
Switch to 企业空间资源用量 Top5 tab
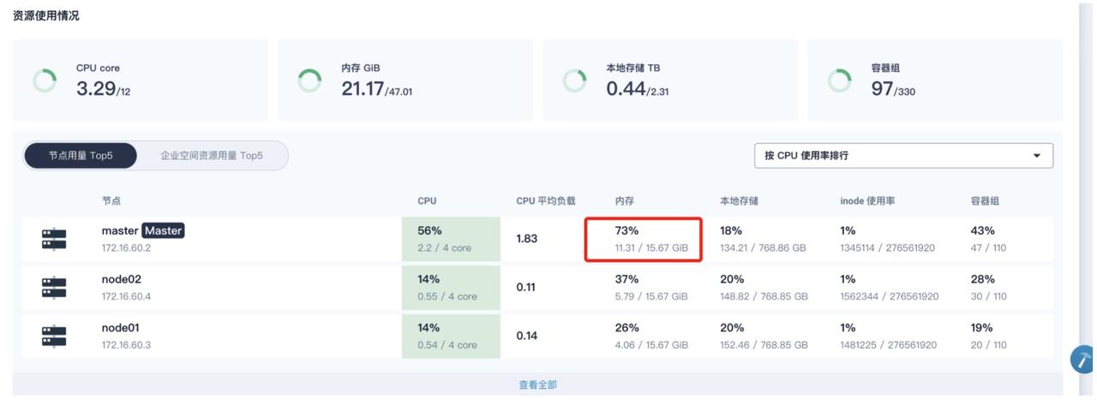tap(212, 156)
